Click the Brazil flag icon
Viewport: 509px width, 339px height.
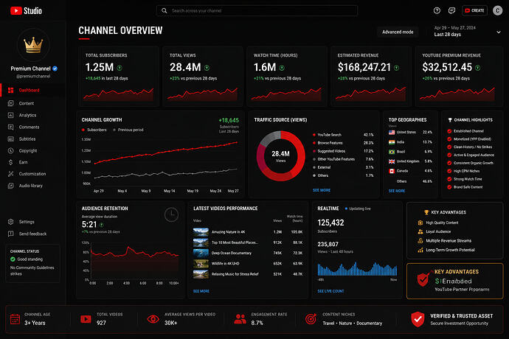click(392, 152)
